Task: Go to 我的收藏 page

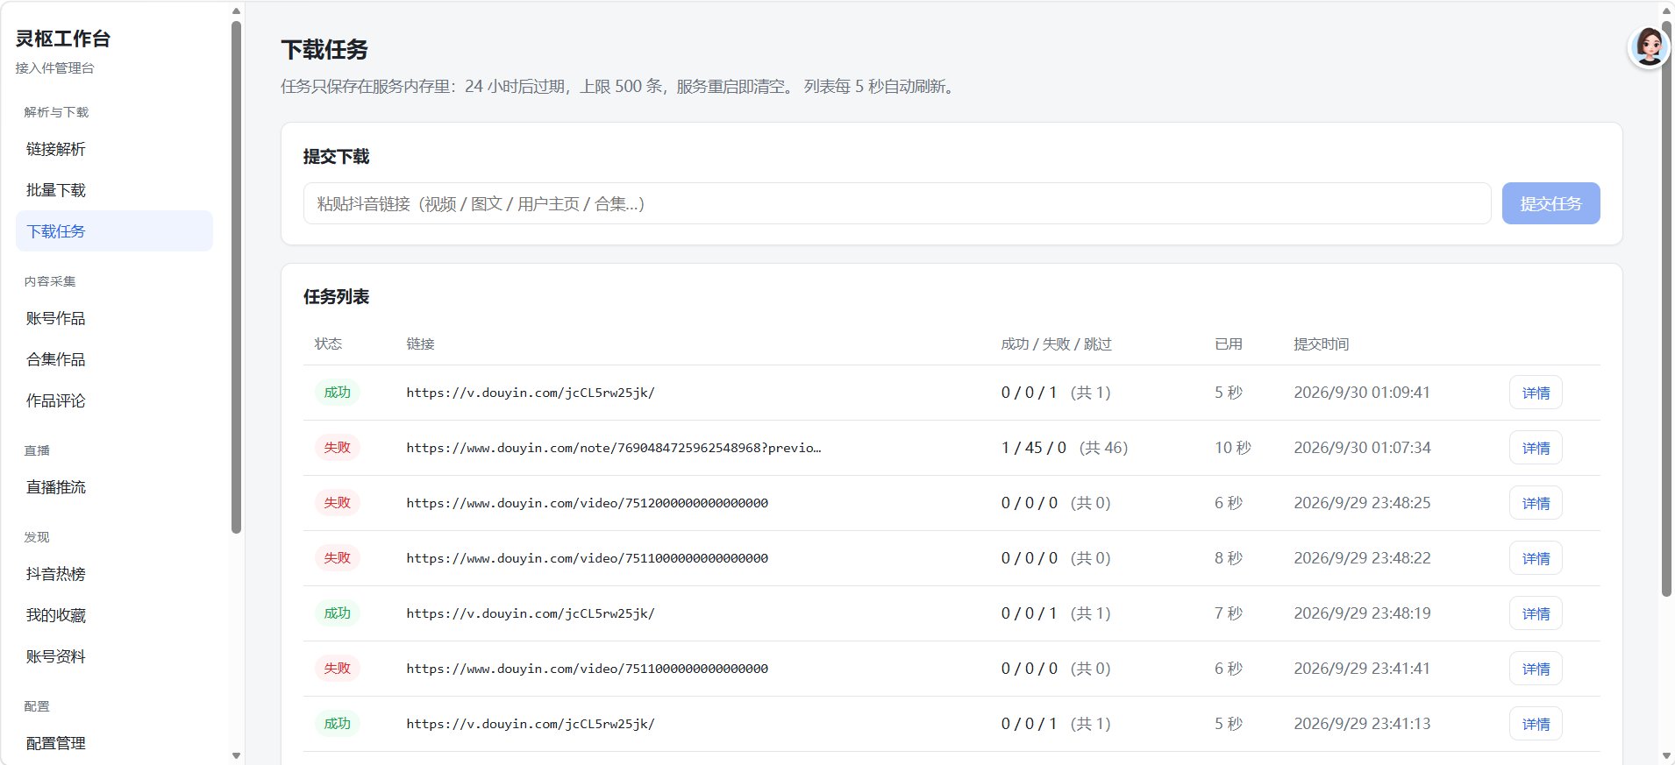Action: click(114, 615)
